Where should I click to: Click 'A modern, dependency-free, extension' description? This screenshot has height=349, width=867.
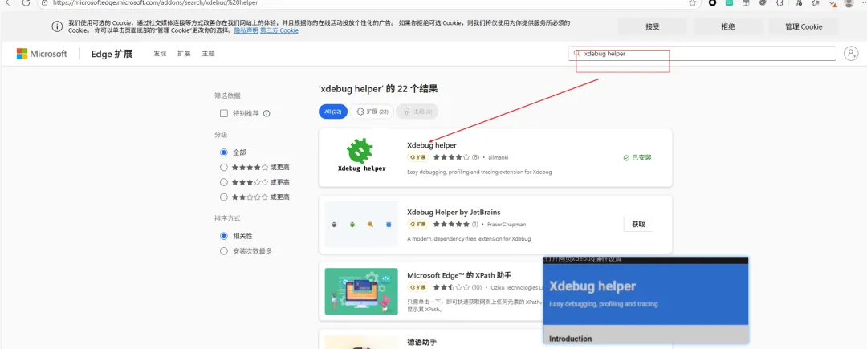469,239
